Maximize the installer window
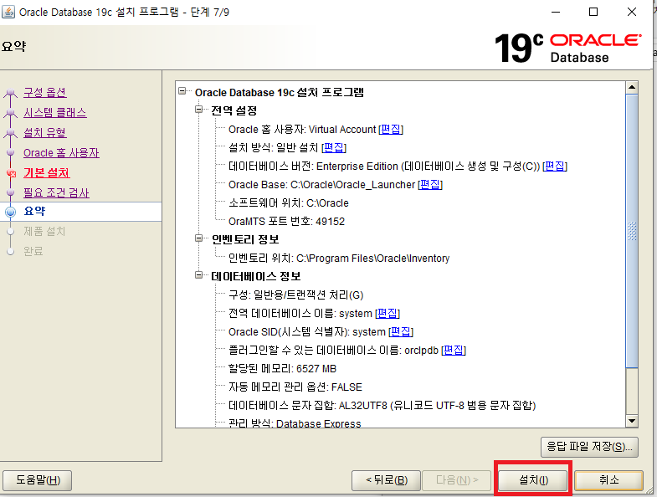 [593, 13]
